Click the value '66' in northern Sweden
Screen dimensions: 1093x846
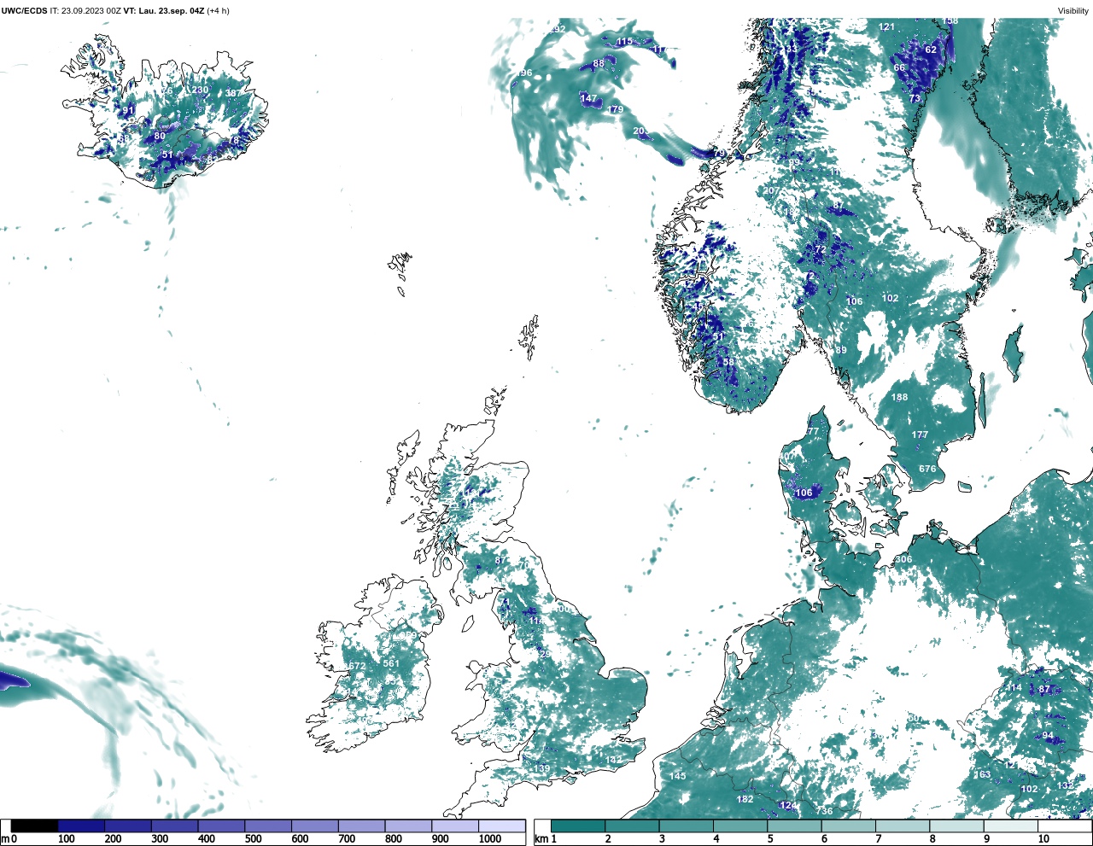click(899, 68)
